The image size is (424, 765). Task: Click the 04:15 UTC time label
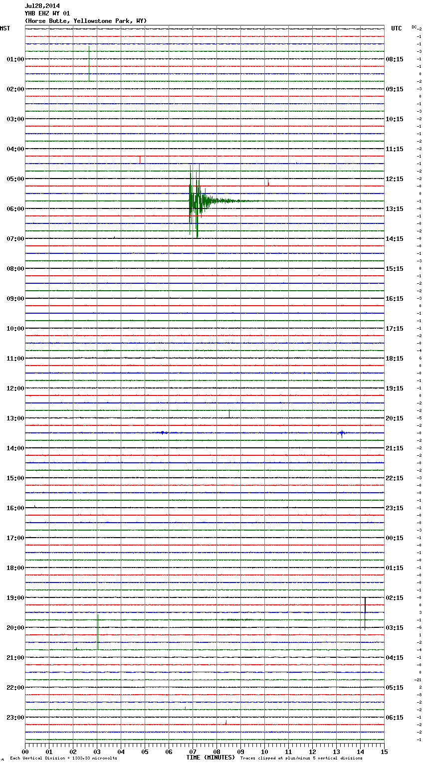click(x=395, y=658)
